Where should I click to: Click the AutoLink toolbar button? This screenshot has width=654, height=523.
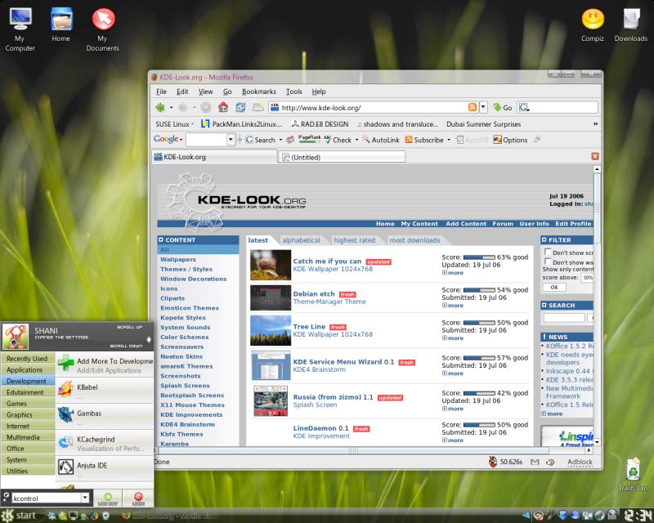point(380,140)
